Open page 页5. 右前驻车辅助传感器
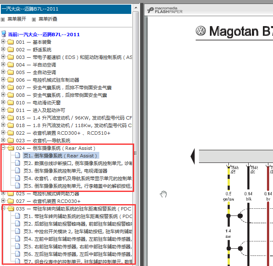The height and width of the screenshot is (266, 273). [78, 247]
